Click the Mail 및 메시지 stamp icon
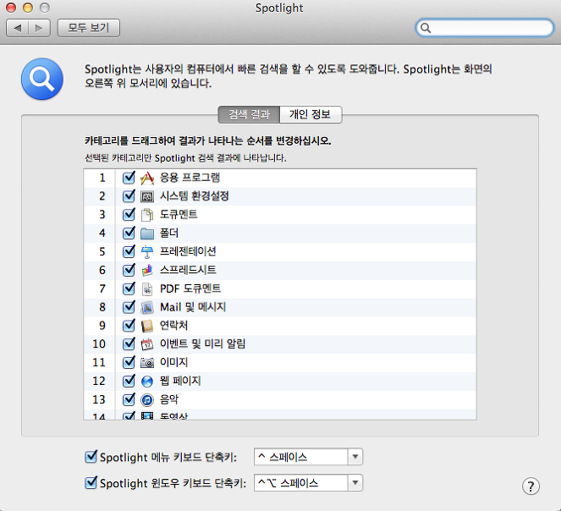 click(x=147, y=307)
